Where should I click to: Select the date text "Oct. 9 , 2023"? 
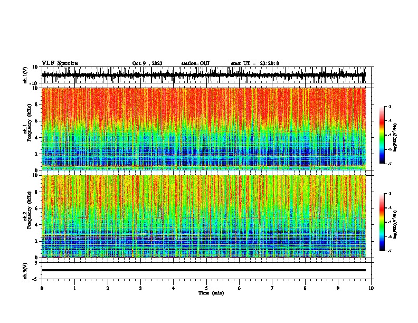pyautogui.click(x=147, y=63)
